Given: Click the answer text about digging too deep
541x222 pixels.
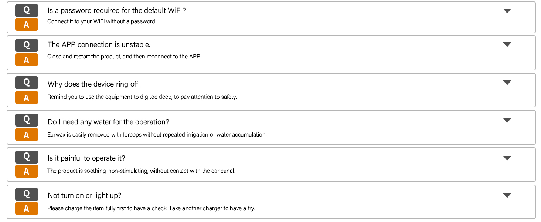Looking at the screenshot, I should (x=142, y=97).
